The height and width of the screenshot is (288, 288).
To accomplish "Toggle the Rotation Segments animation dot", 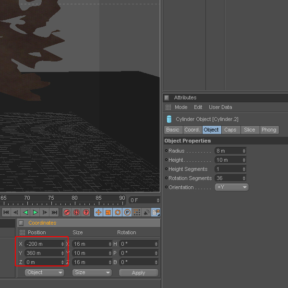I will [x=166, y=178].
